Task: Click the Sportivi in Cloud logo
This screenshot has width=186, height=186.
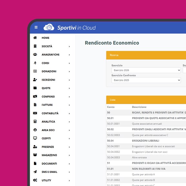Action: click(69, 27)
